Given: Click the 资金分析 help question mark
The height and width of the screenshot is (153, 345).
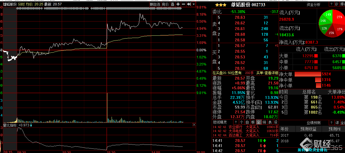Looking at the screenshot, I should 331,4.
